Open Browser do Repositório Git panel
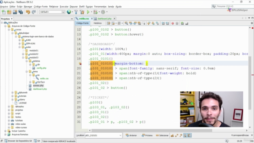Viewport: 254px width, 143px height. (18, 141)
